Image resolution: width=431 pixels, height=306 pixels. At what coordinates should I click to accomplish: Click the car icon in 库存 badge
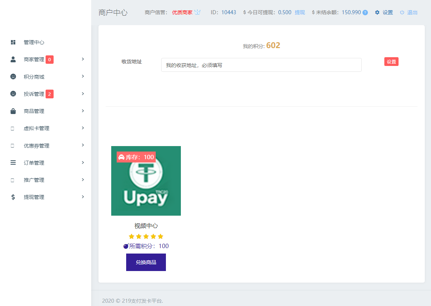tap(121, 157)
